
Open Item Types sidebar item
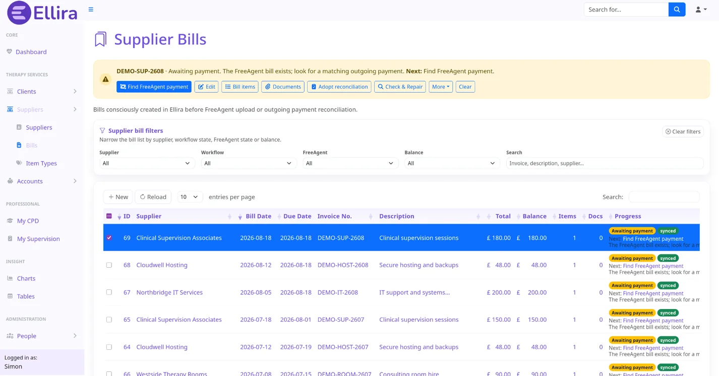pos(41,163)
